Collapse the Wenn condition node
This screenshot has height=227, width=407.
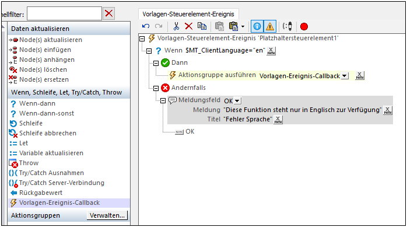click(x=149, y=51)
